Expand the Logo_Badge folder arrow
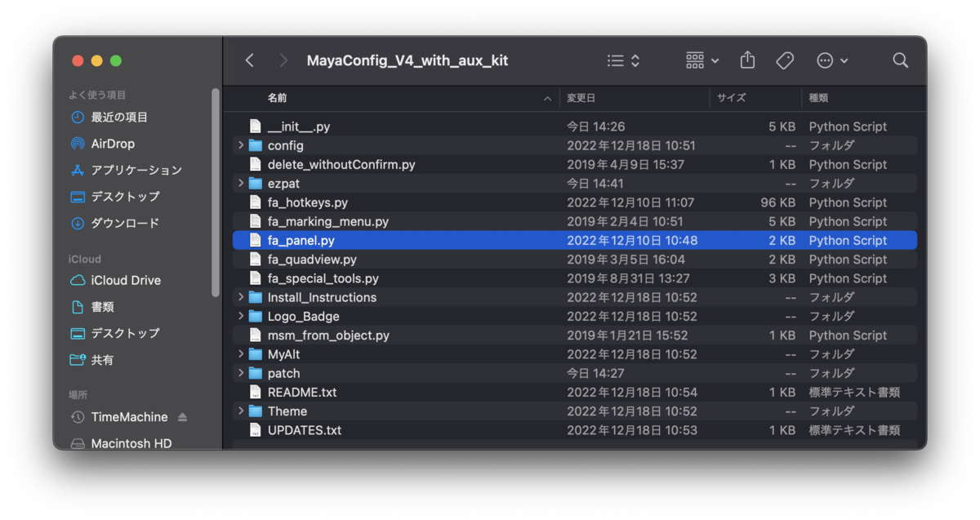Screen dimensions: 980x520 click(241, 317)
